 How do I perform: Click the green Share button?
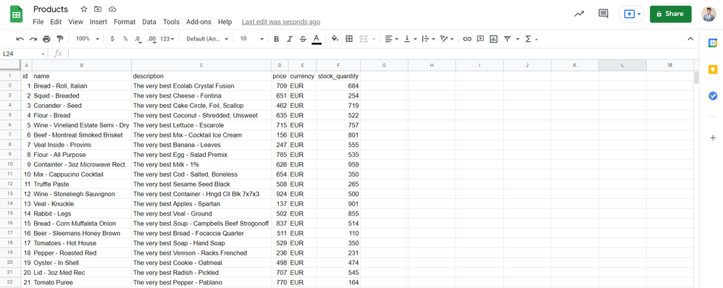click(670, 14)
